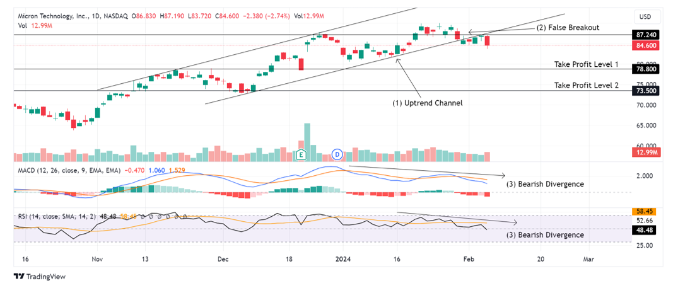Click the 'Nov' date axis label
Image resolution: width=690 pixels, height=288 pixels.
click(96, 260)
